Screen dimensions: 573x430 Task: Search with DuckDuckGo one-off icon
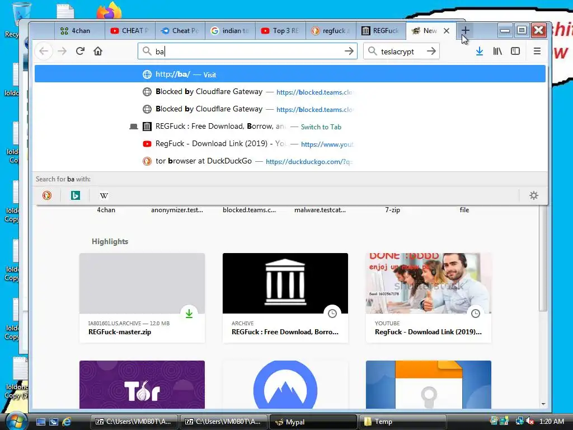point(47,195)
